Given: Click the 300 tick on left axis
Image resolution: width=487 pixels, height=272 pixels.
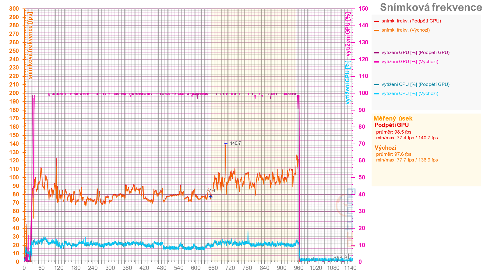Looking at the screenshot, I should tap(14, 8).
